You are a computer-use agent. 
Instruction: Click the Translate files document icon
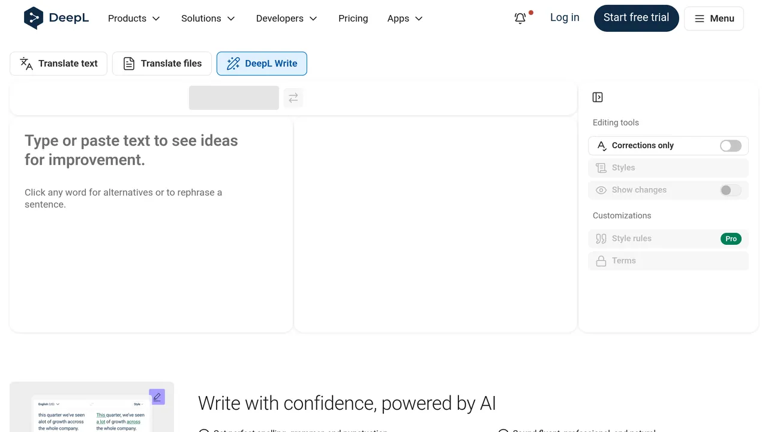pyautogui.click(x=129, y=64)
